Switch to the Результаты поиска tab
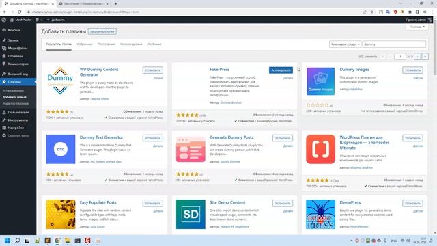This screenshot has height=246, width=437. pos(59,44)
